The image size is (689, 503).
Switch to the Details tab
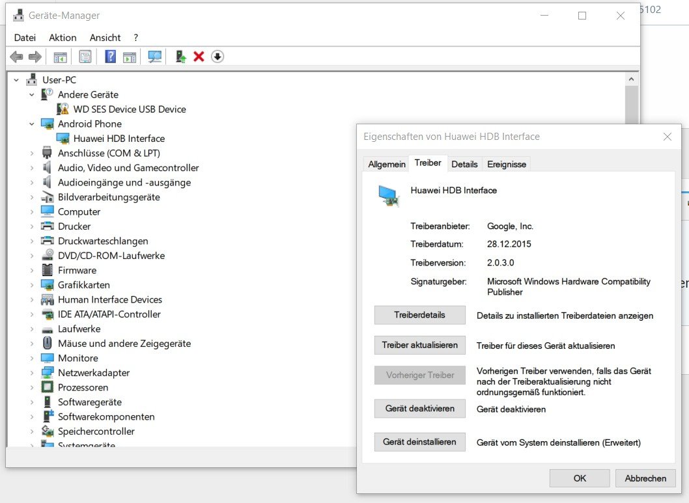tap(464, 164)
